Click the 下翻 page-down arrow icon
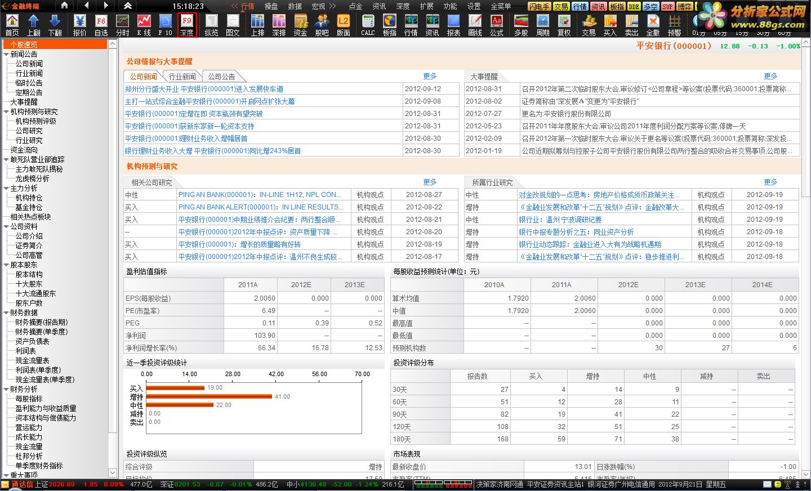The image size is (811, 491). click(x=55, y=25)
